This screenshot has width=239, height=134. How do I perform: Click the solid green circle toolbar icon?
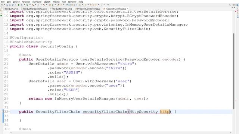tap(19, 5)
